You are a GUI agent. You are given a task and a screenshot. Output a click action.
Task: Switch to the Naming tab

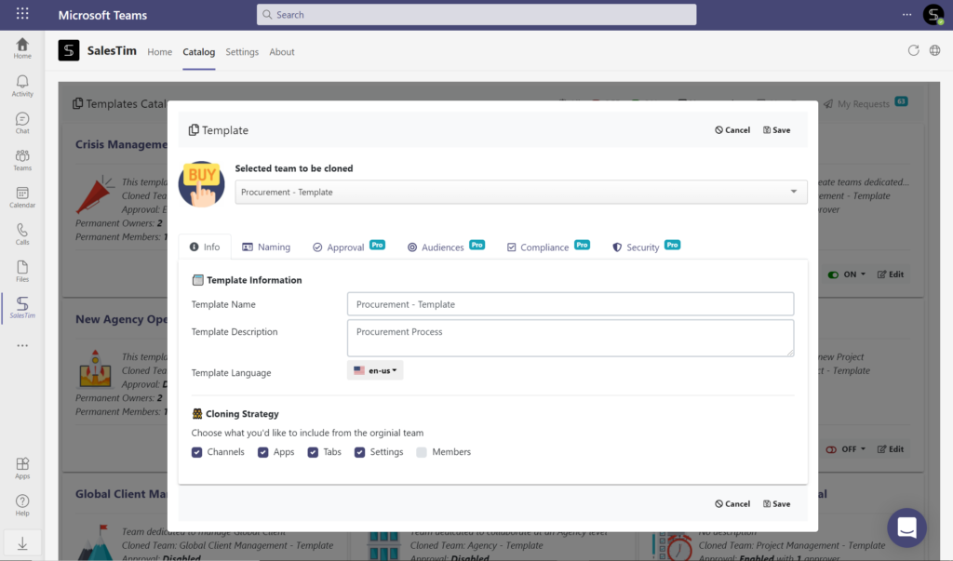[x=266, y=247]
